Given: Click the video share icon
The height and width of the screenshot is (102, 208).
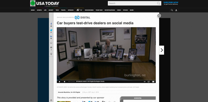Looking at the screenshot, I should pyautogui.click(x=148, y=81).
